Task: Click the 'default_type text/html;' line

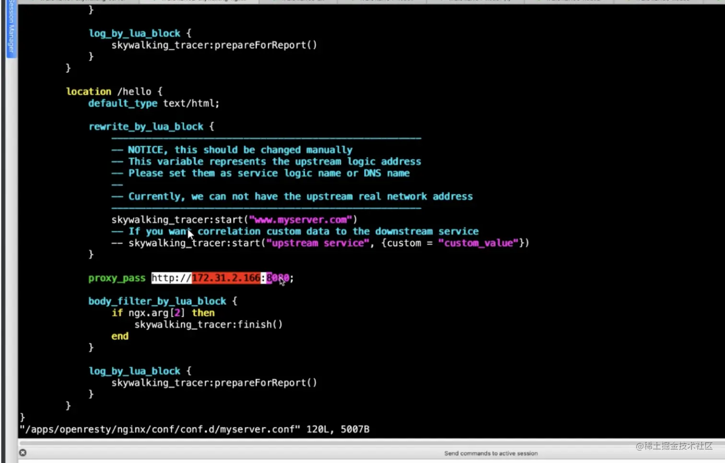Action: point(153,103)
